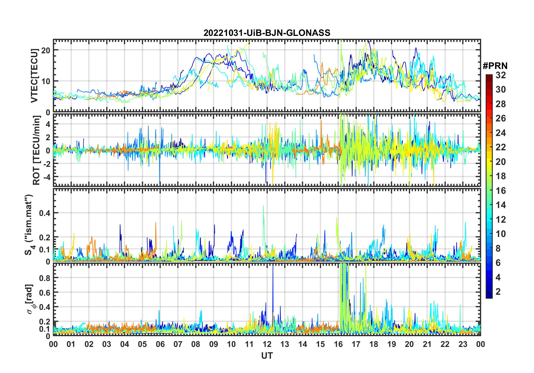Screen dimensions: 534x373
Task: Click the x-axis tick label 12
Action: 267,344
